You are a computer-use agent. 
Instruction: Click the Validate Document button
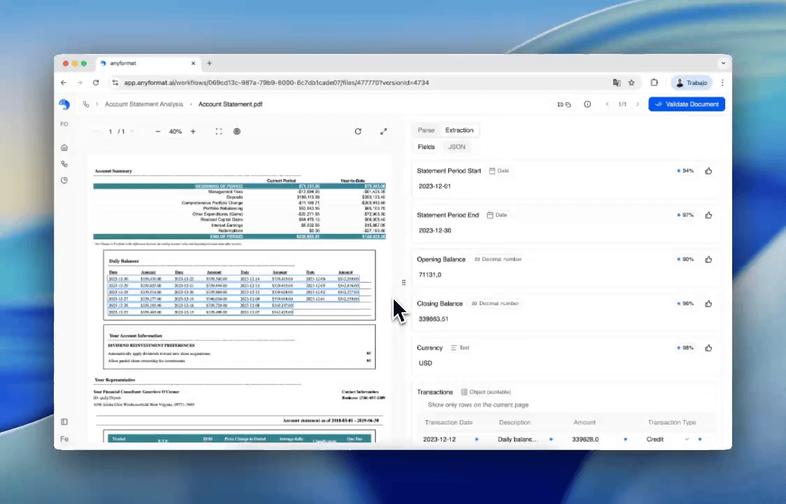686,104
